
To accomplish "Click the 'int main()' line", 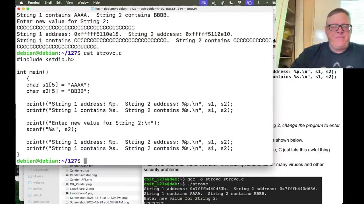I will [x=32, y=72].
